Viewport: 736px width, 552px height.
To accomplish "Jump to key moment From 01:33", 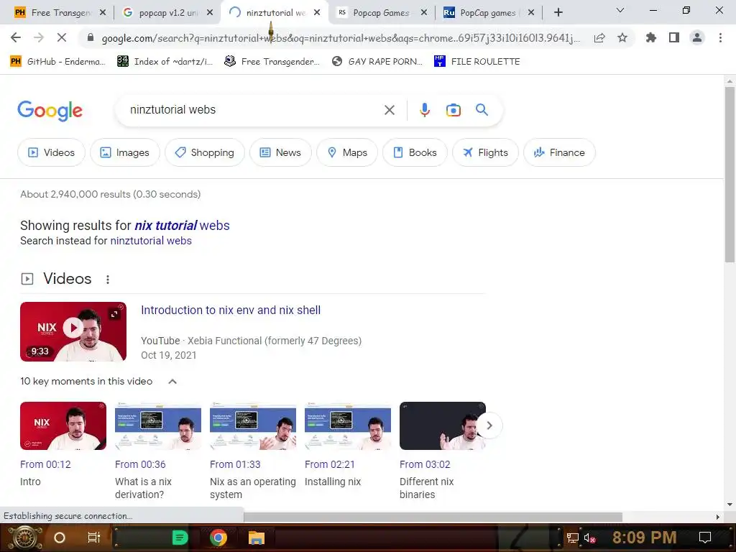I will pos(235,464).
